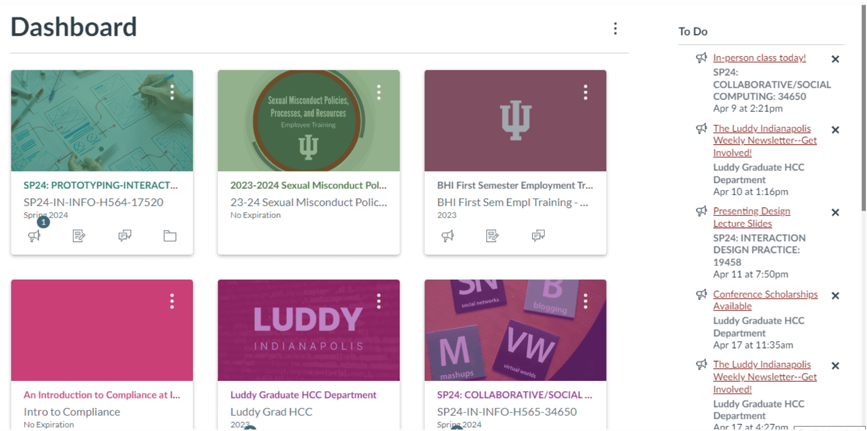Image resolution: width=867 pixels, height=431 pixels.
Task: Open 'Conference Scholarships Available' link
Action: (765, 300)
